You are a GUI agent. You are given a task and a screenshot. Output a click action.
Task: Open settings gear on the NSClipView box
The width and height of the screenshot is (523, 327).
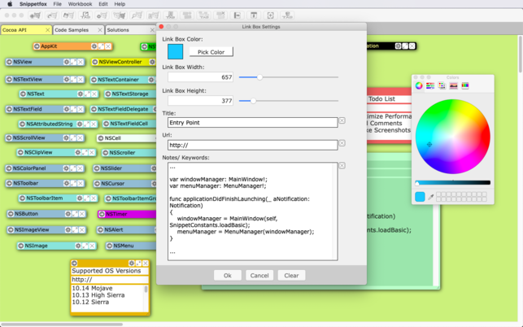pyautogui.click(x=78, y=152)
